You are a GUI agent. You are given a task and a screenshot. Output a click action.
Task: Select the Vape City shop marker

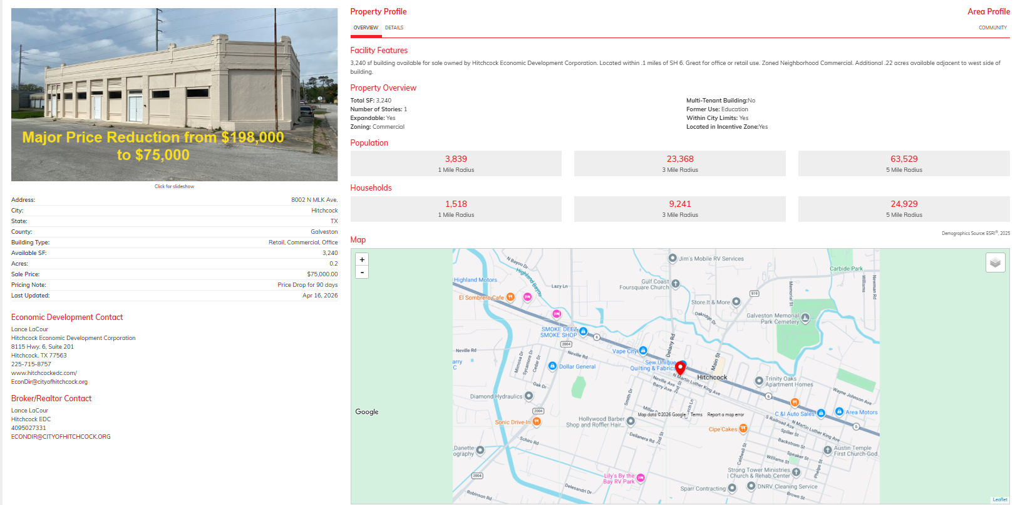[x=643, y=351]
